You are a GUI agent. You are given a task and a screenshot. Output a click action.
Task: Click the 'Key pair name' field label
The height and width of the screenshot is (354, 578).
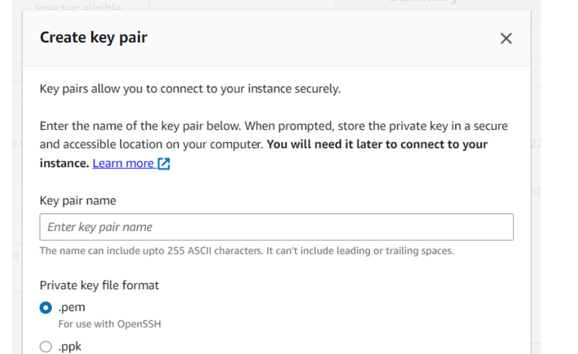(77, 200)
